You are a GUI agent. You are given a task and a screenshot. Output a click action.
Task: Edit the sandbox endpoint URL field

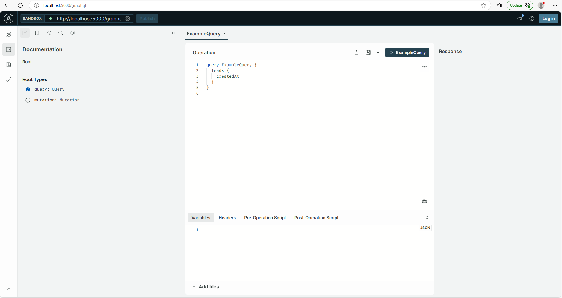point(89,19)
